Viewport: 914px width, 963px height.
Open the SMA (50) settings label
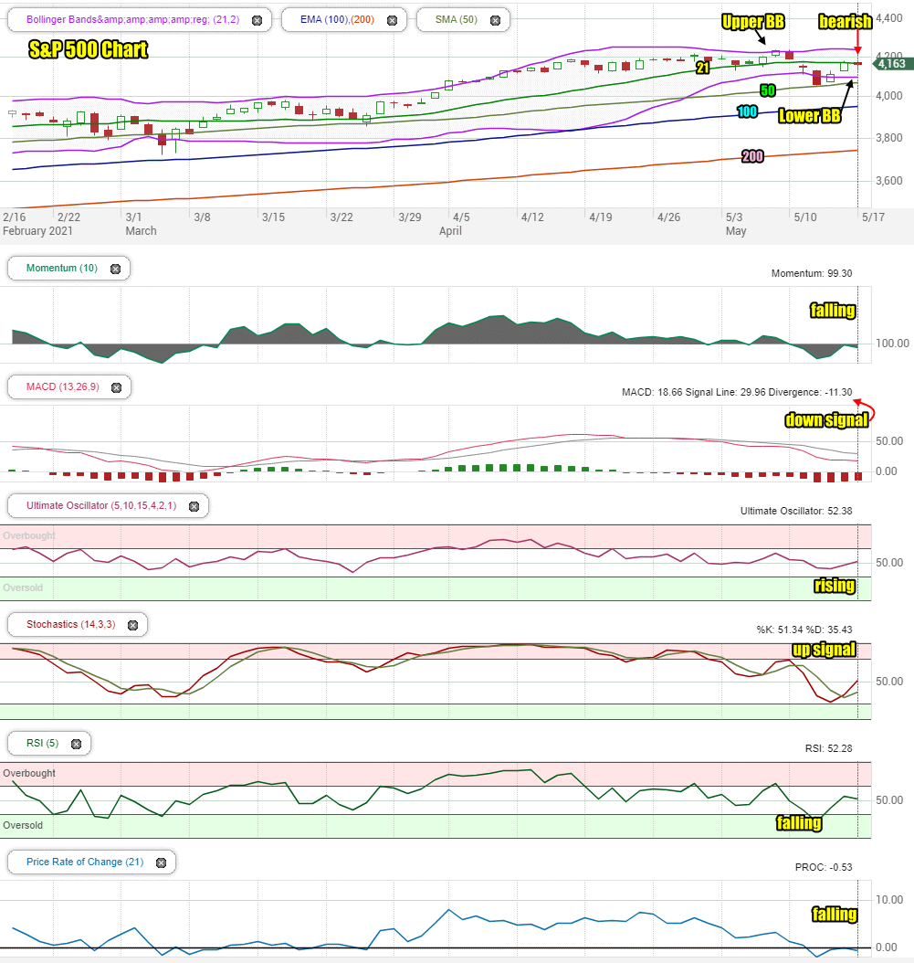(456, 20)
